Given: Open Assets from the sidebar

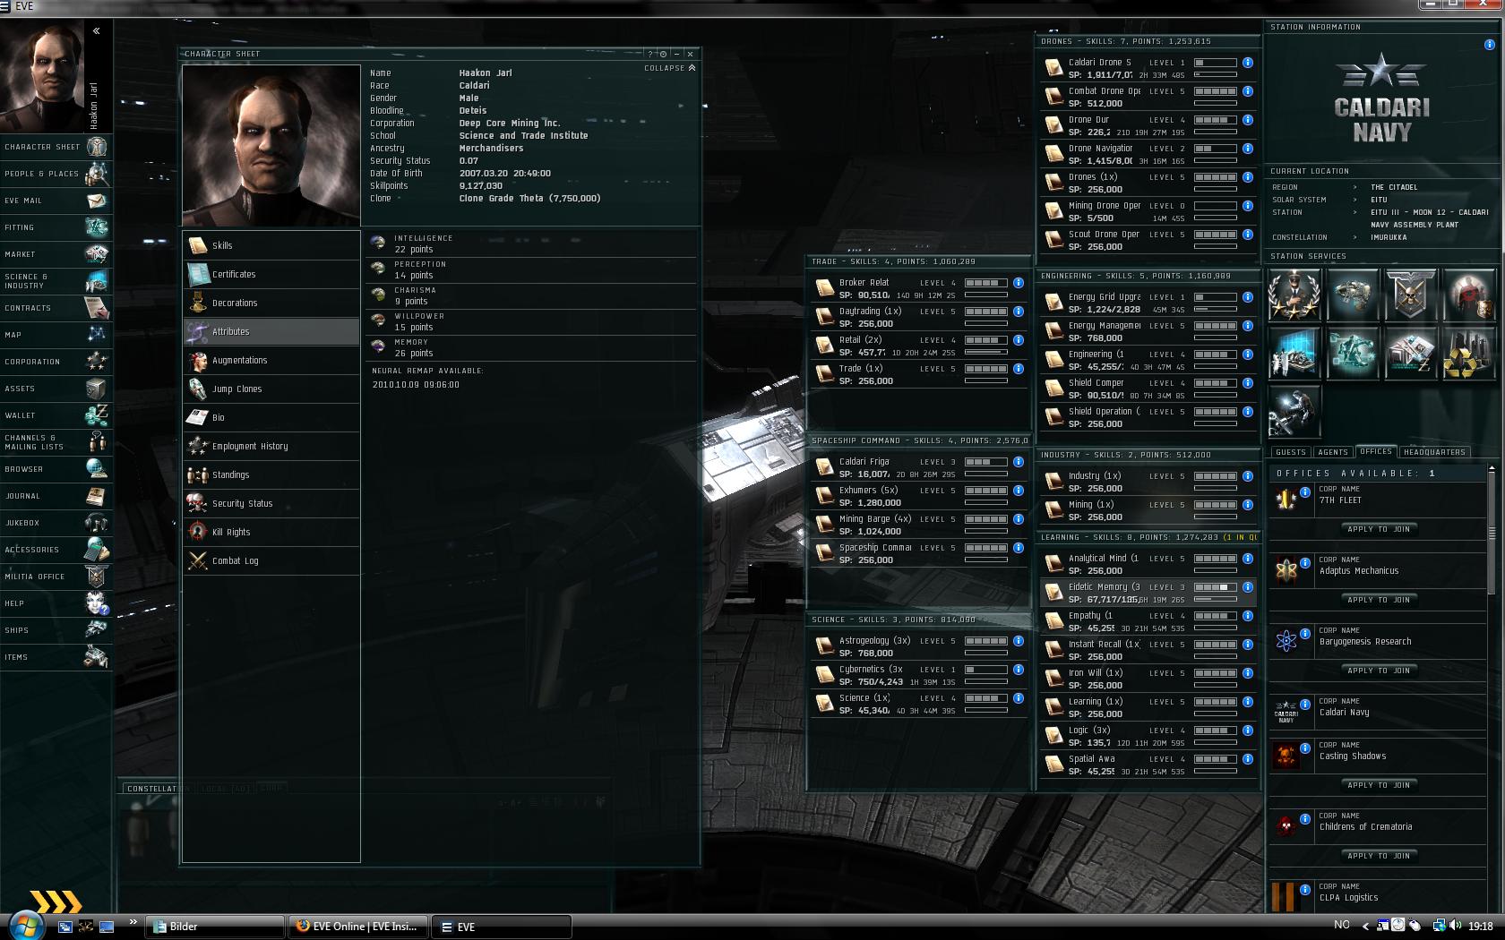Looking at the screenshot, I should pos(56,389).
